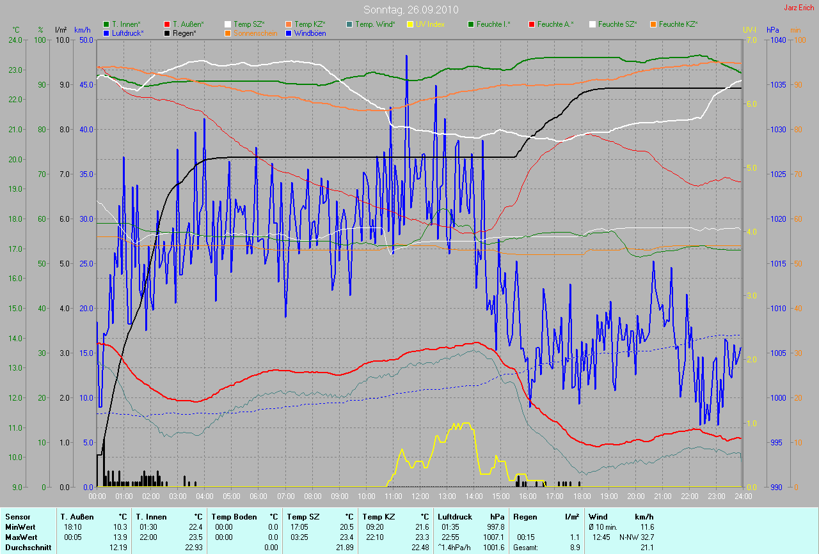Image resolution: width=819 pixels, height=554 pixels.
Task: Click the 1007.1 maximum pressure value
Action: (493, 537)
